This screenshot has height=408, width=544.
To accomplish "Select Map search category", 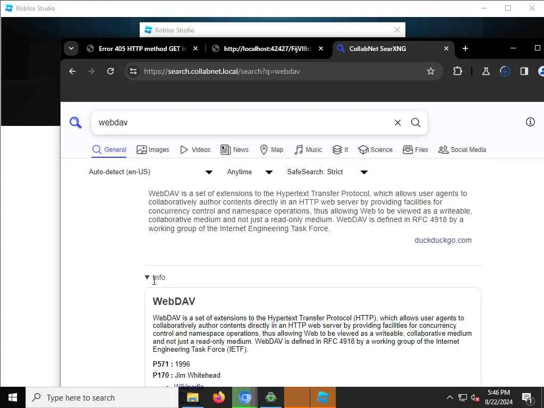I will click(271, 149).
